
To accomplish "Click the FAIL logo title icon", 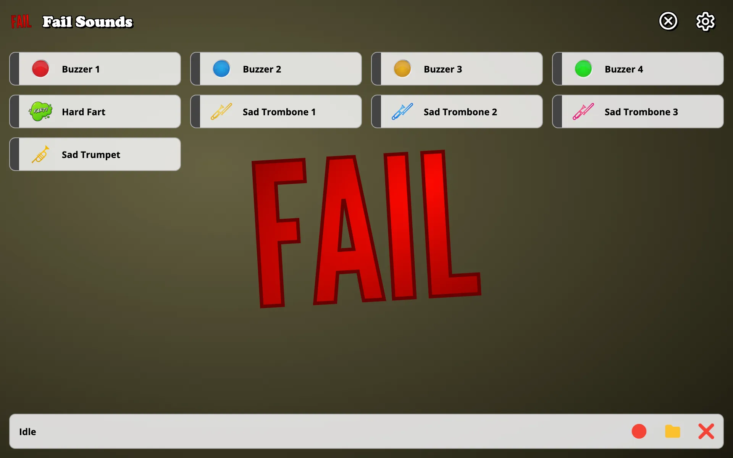I will 21,21.
